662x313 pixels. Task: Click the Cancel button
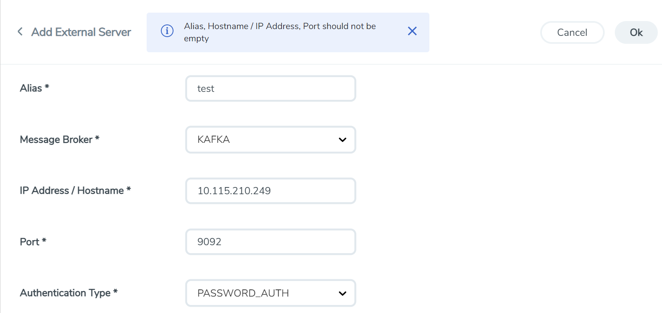point(572,32)
